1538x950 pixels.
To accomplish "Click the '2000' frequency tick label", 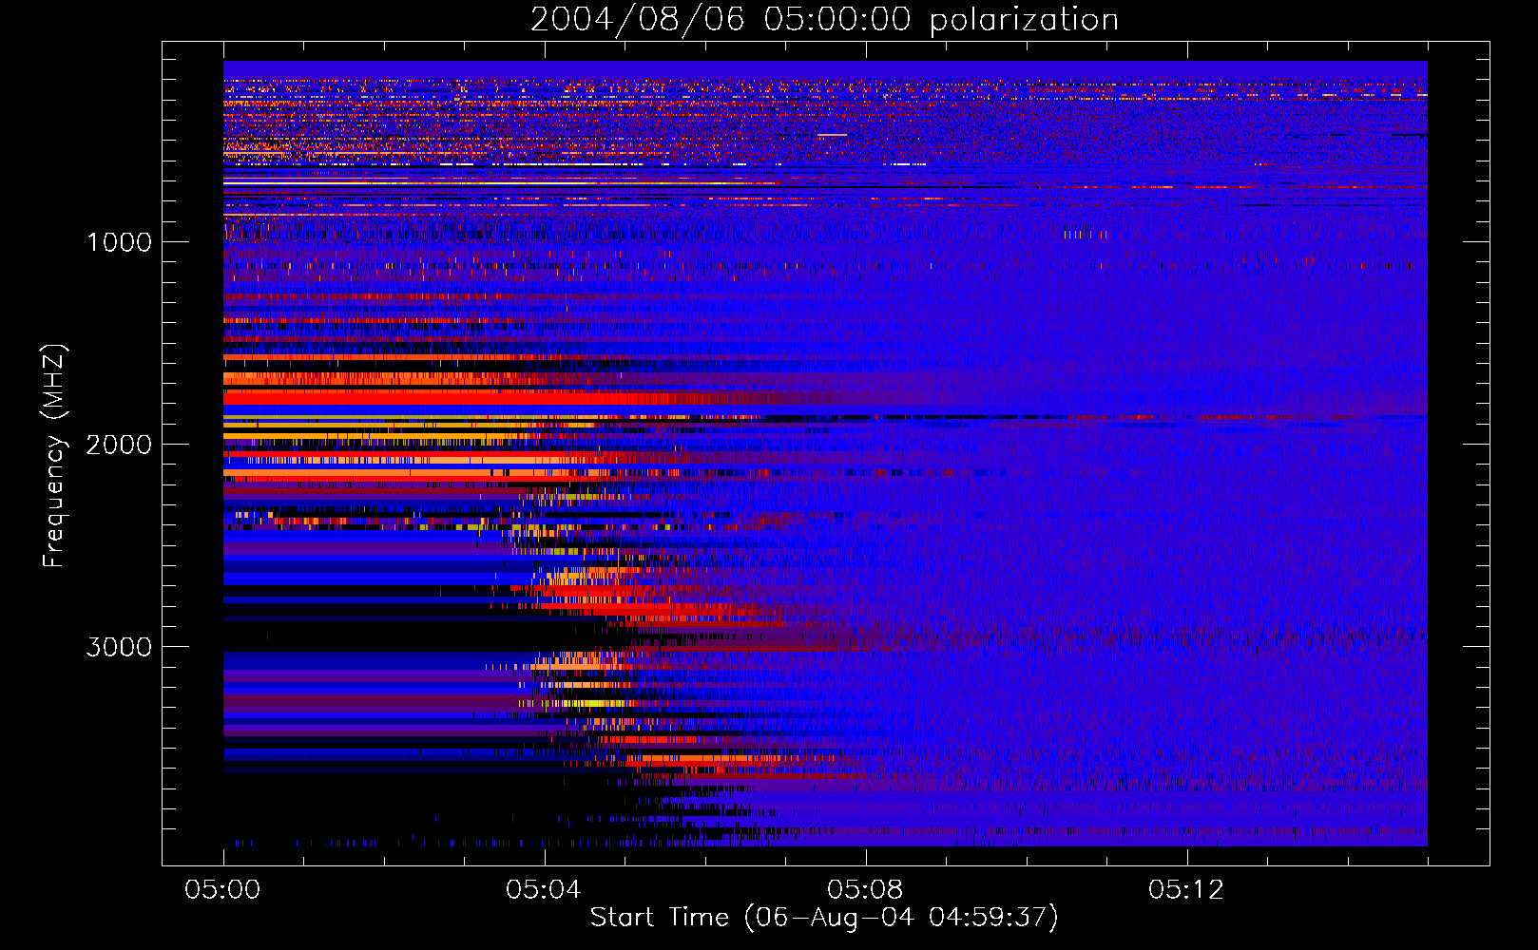I will coord(119,445).
